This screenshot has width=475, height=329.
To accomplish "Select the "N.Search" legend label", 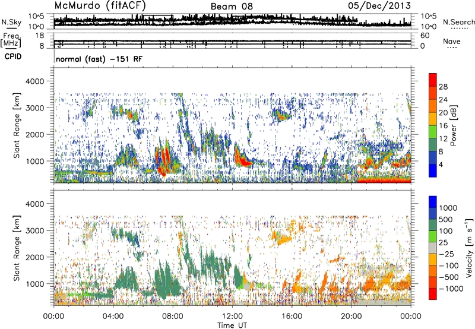I will click(458, 22).
